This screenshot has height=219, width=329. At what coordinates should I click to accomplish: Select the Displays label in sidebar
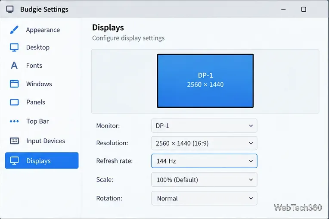[38, 161]
